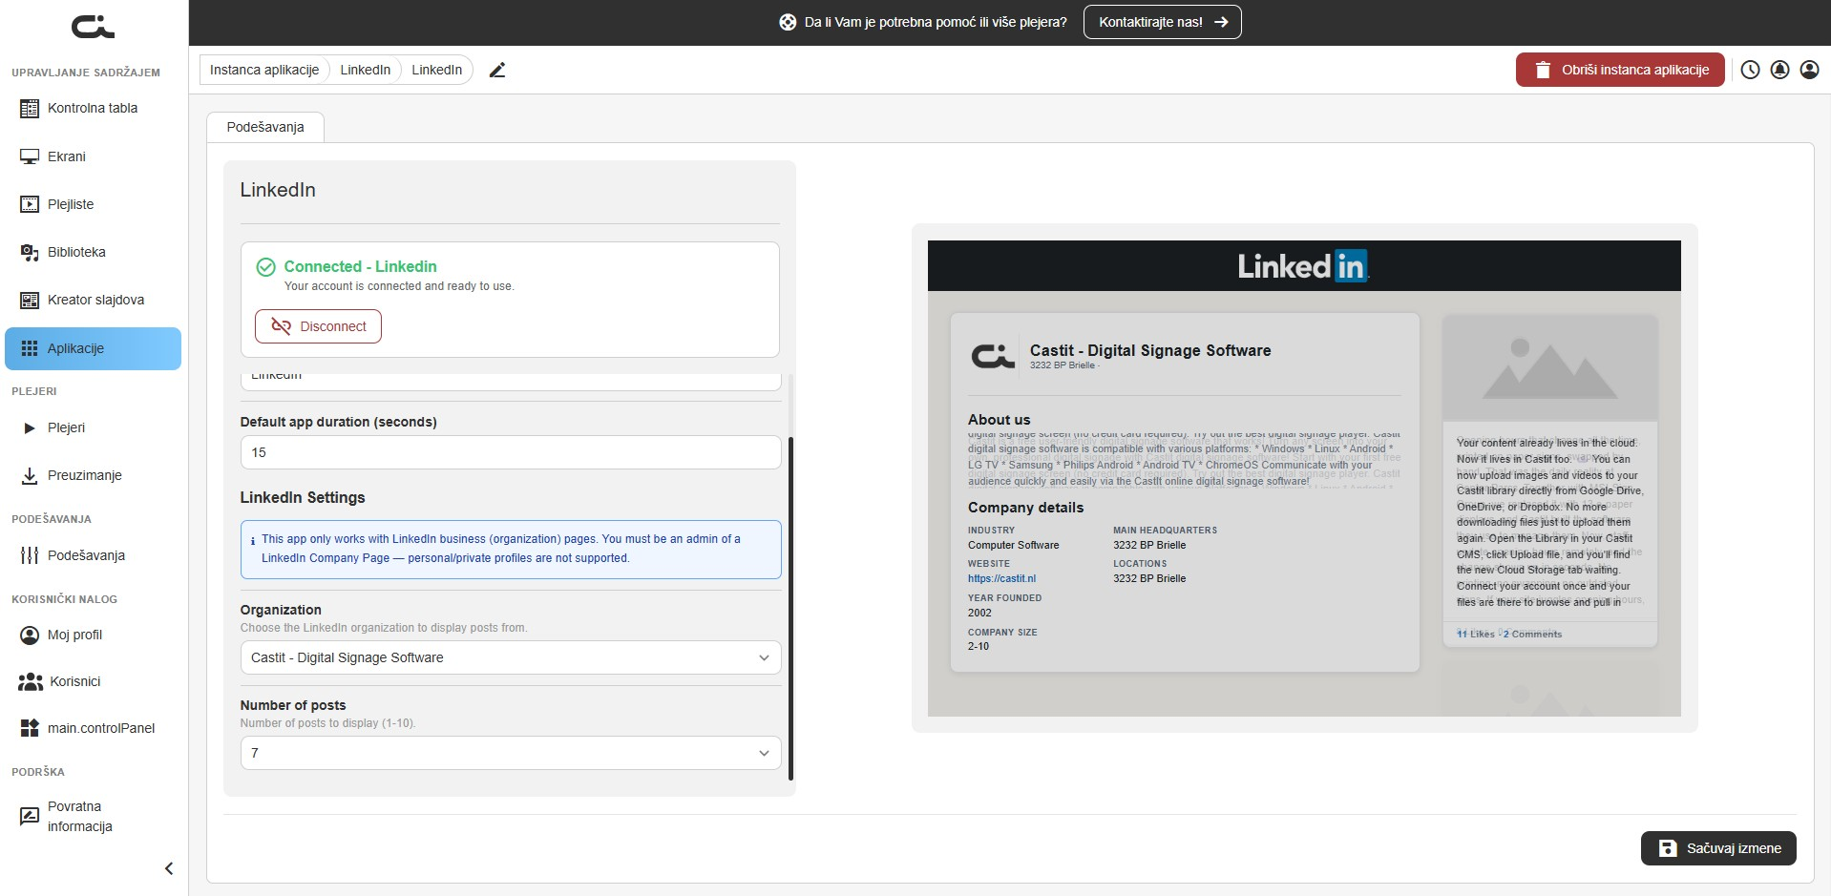Screen dimensions: 1831x896
Task: Open Preuzimanje menu item
Action: 93,475
